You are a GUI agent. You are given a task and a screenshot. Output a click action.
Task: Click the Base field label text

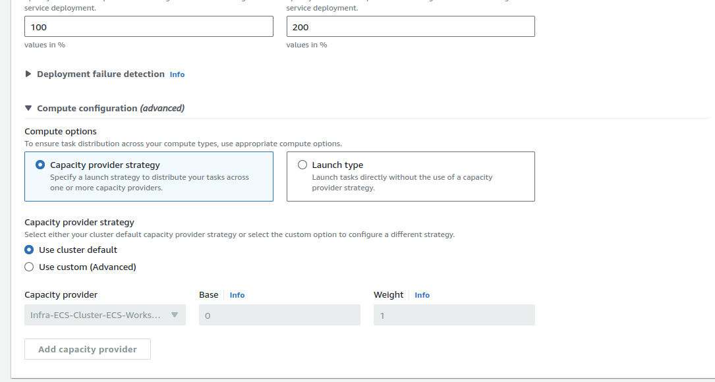click(209, 295)
